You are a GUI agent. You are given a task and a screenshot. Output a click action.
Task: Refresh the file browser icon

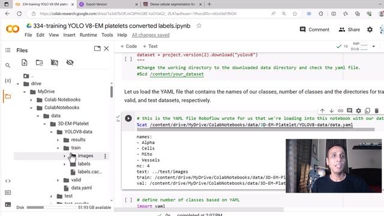point(39,62)
